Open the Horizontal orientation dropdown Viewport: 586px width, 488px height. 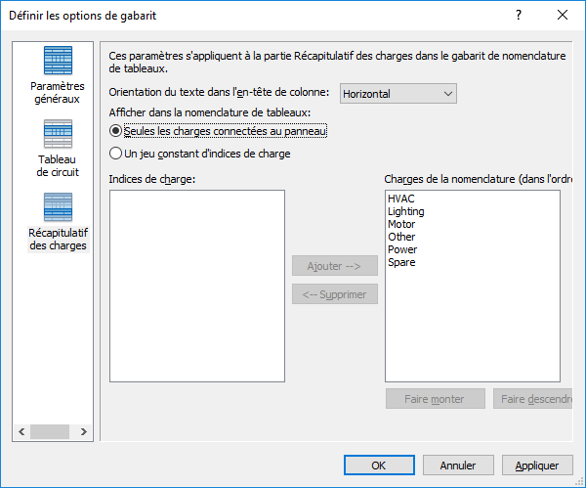398,94
